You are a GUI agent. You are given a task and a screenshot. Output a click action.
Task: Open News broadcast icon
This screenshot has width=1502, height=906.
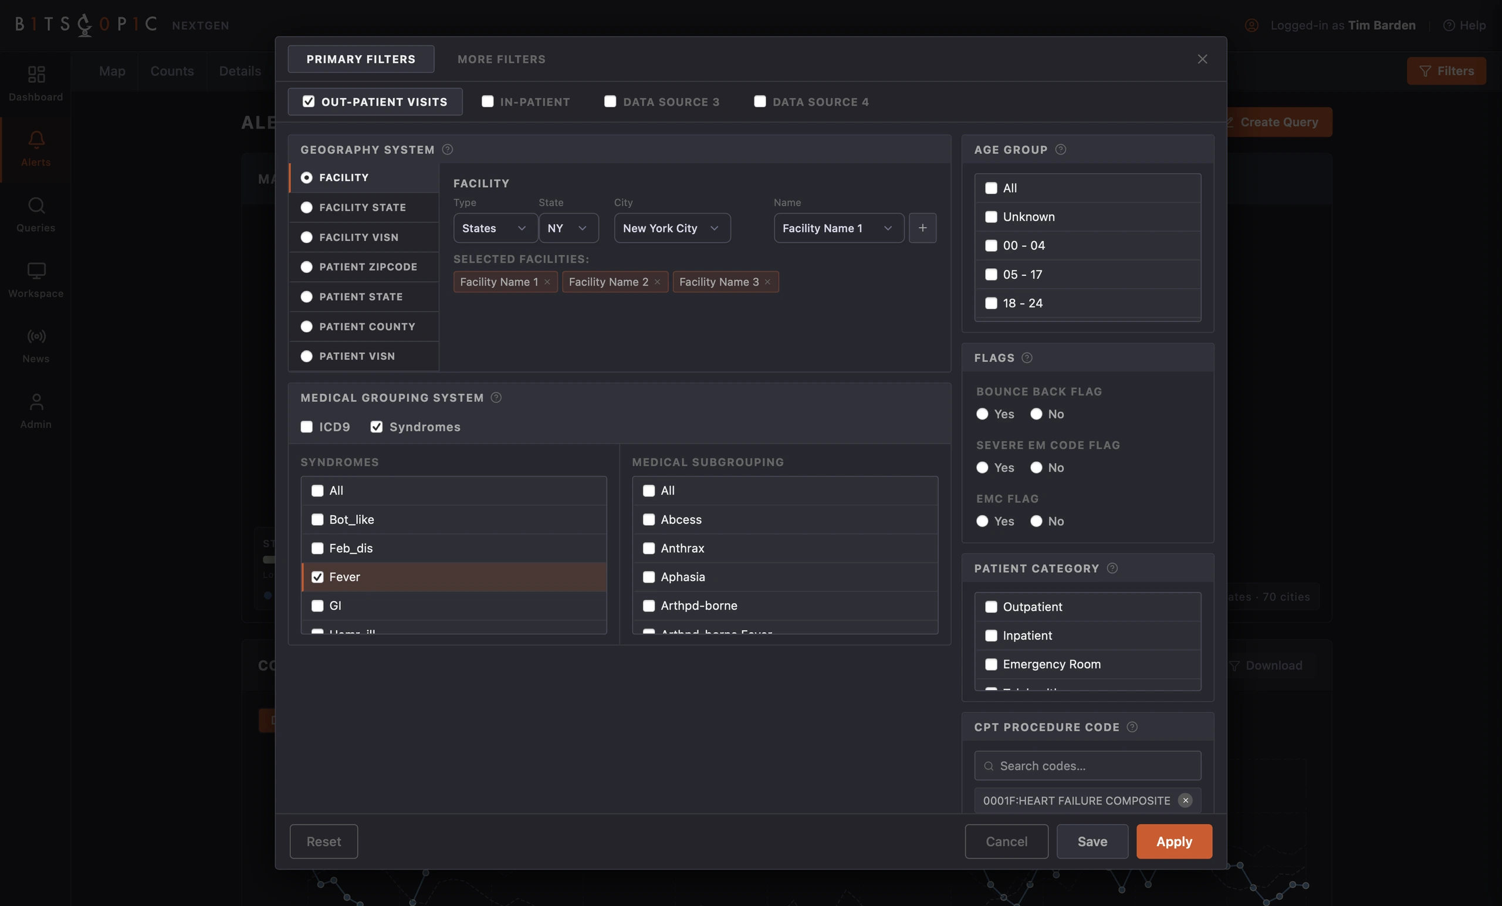pyautogui.click(x=36, y=336)
